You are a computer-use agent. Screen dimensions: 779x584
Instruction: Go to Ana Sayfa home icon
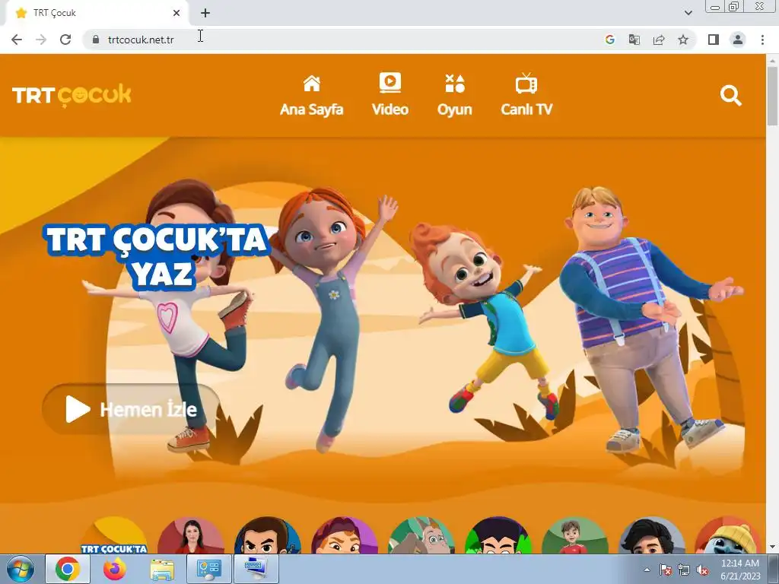pyautogui.click(x=311, y=84)
